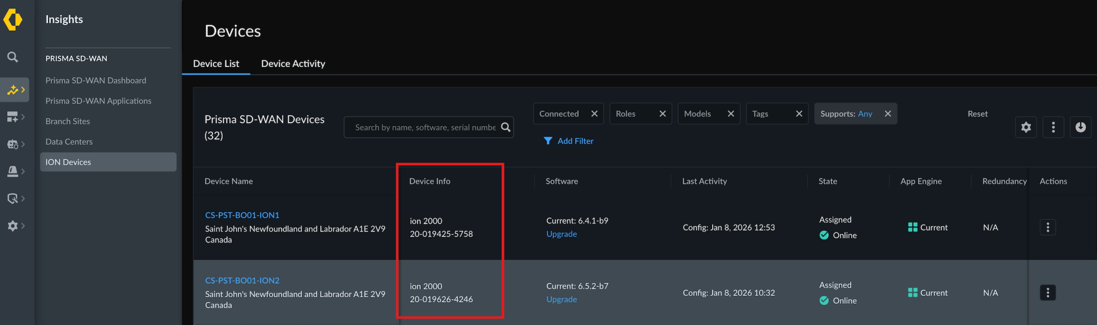Click the Device Info column header
Image resolution: width=1097 pixels, height=325 pixels.
(429, 181)
